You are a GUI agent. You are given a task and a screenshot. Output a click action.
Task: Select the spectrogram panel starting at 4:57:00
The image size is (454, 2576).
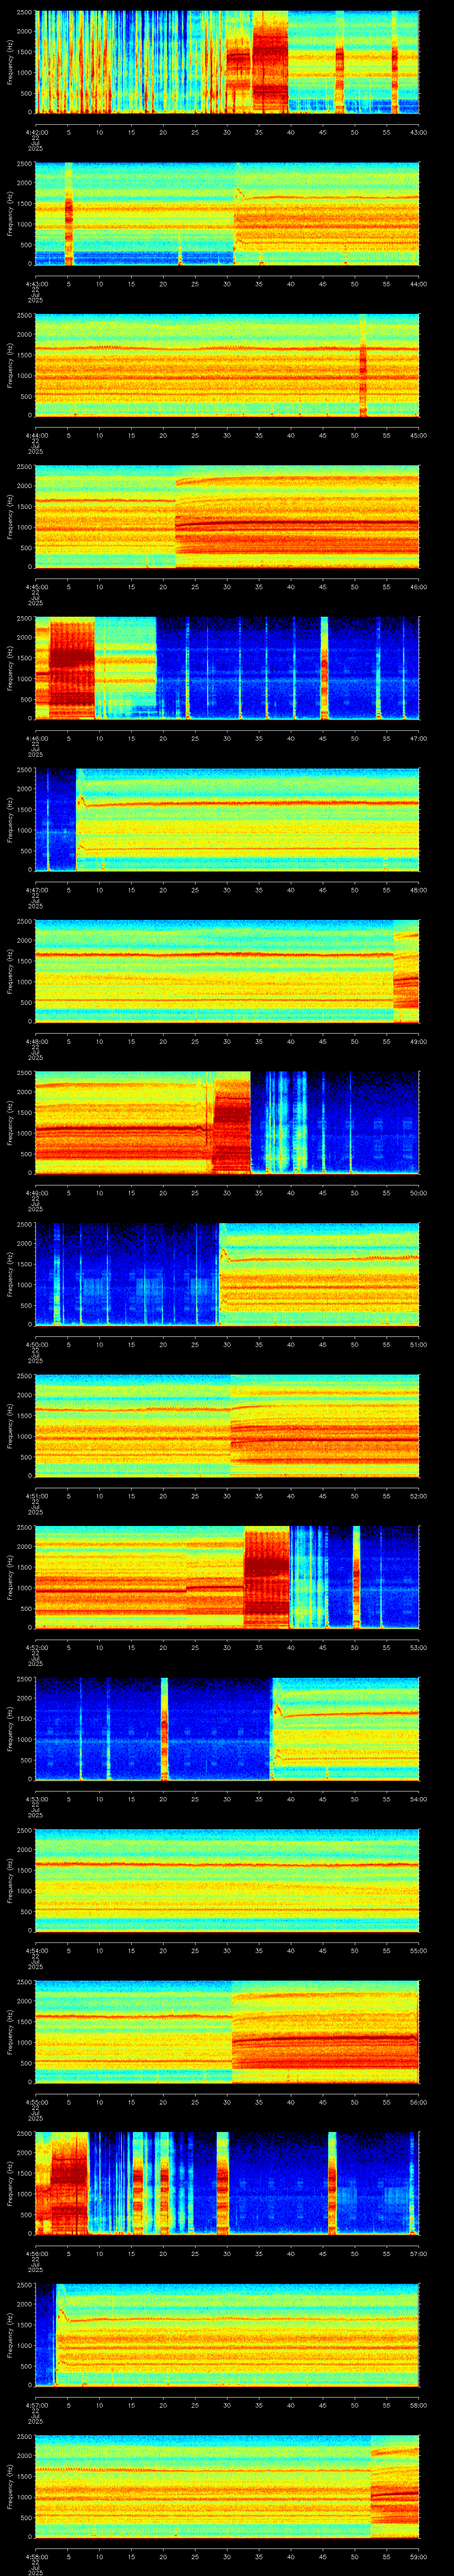click(227, 2336)
